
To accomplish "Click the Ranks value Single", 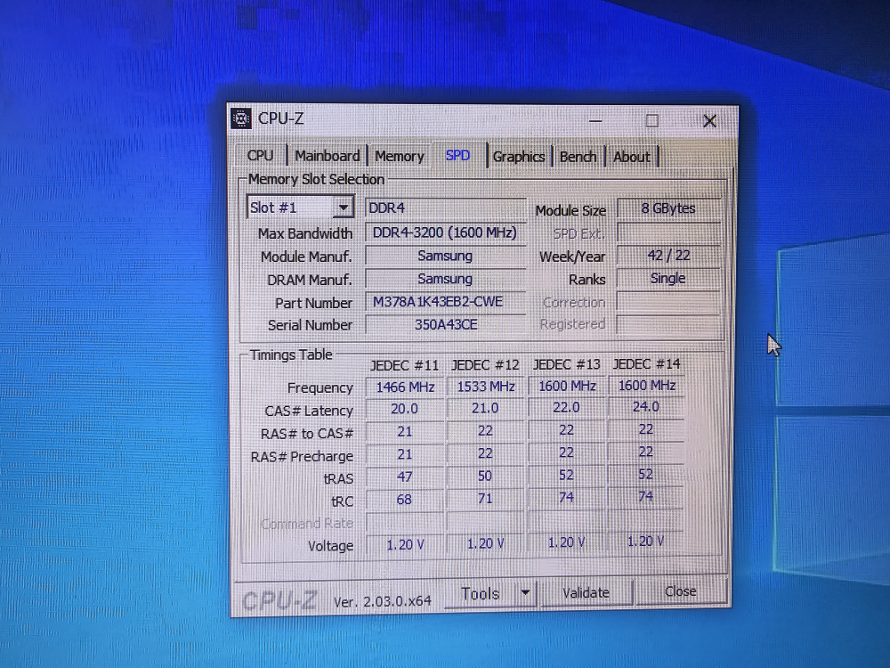I will (x=668, y=278).
